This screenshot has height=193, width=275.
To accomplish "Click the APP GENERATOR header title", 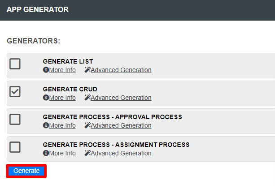I will point(38,9).
